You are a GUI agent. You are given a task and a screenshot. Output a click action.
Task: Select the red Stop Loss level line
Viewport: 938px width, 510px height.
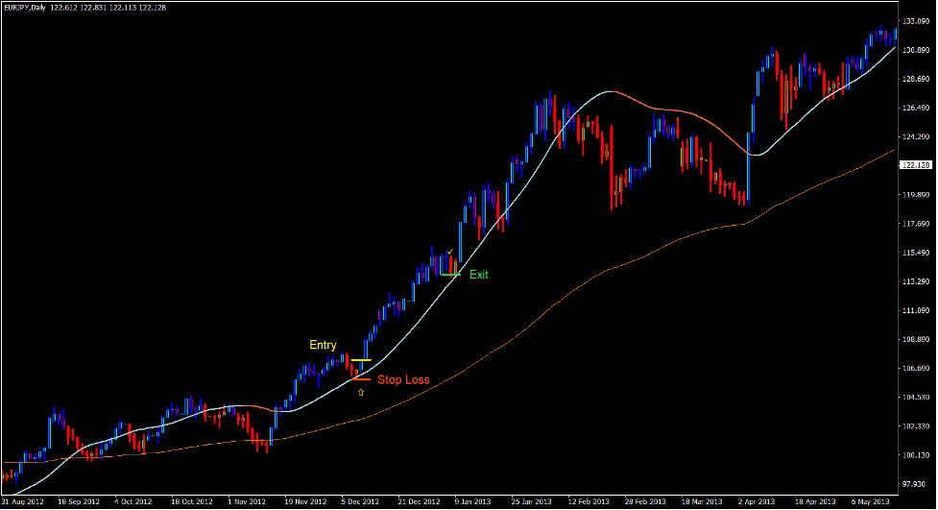tap(361, 379)
